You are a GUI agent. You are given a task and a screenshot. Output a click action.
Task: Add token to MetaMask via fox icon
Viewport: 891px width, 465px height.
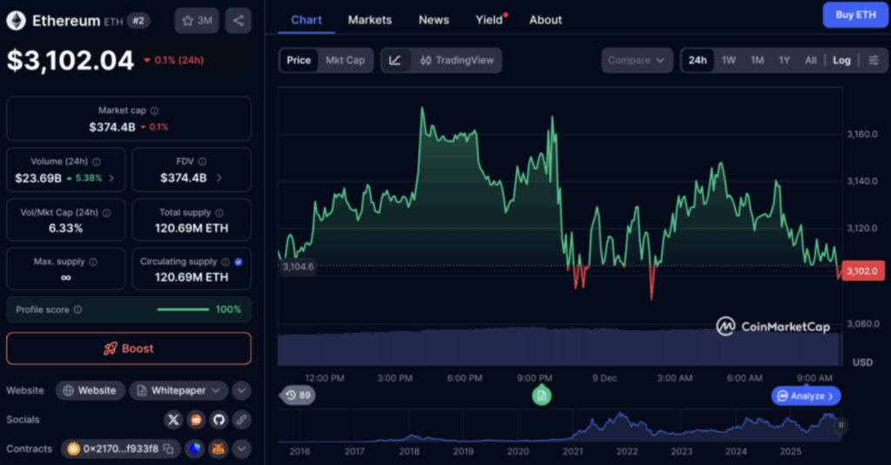[x=218, y=449]
